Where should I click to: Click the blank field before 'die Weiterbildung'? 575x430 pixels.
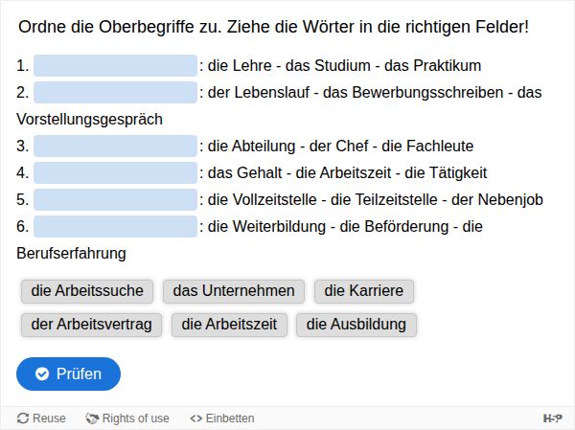click(x=115, y=227)
